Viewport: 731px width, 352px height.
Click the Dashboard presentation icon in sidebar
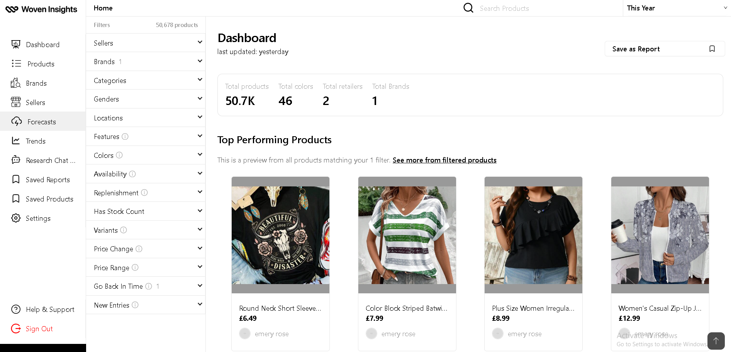[16, 44]
